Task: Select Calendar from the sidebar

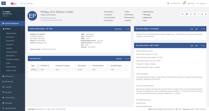Action: point(8,87)
